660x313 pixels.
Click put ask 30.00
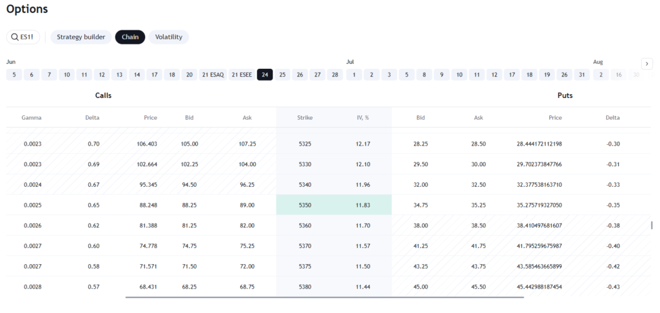[x=479, y=164]
